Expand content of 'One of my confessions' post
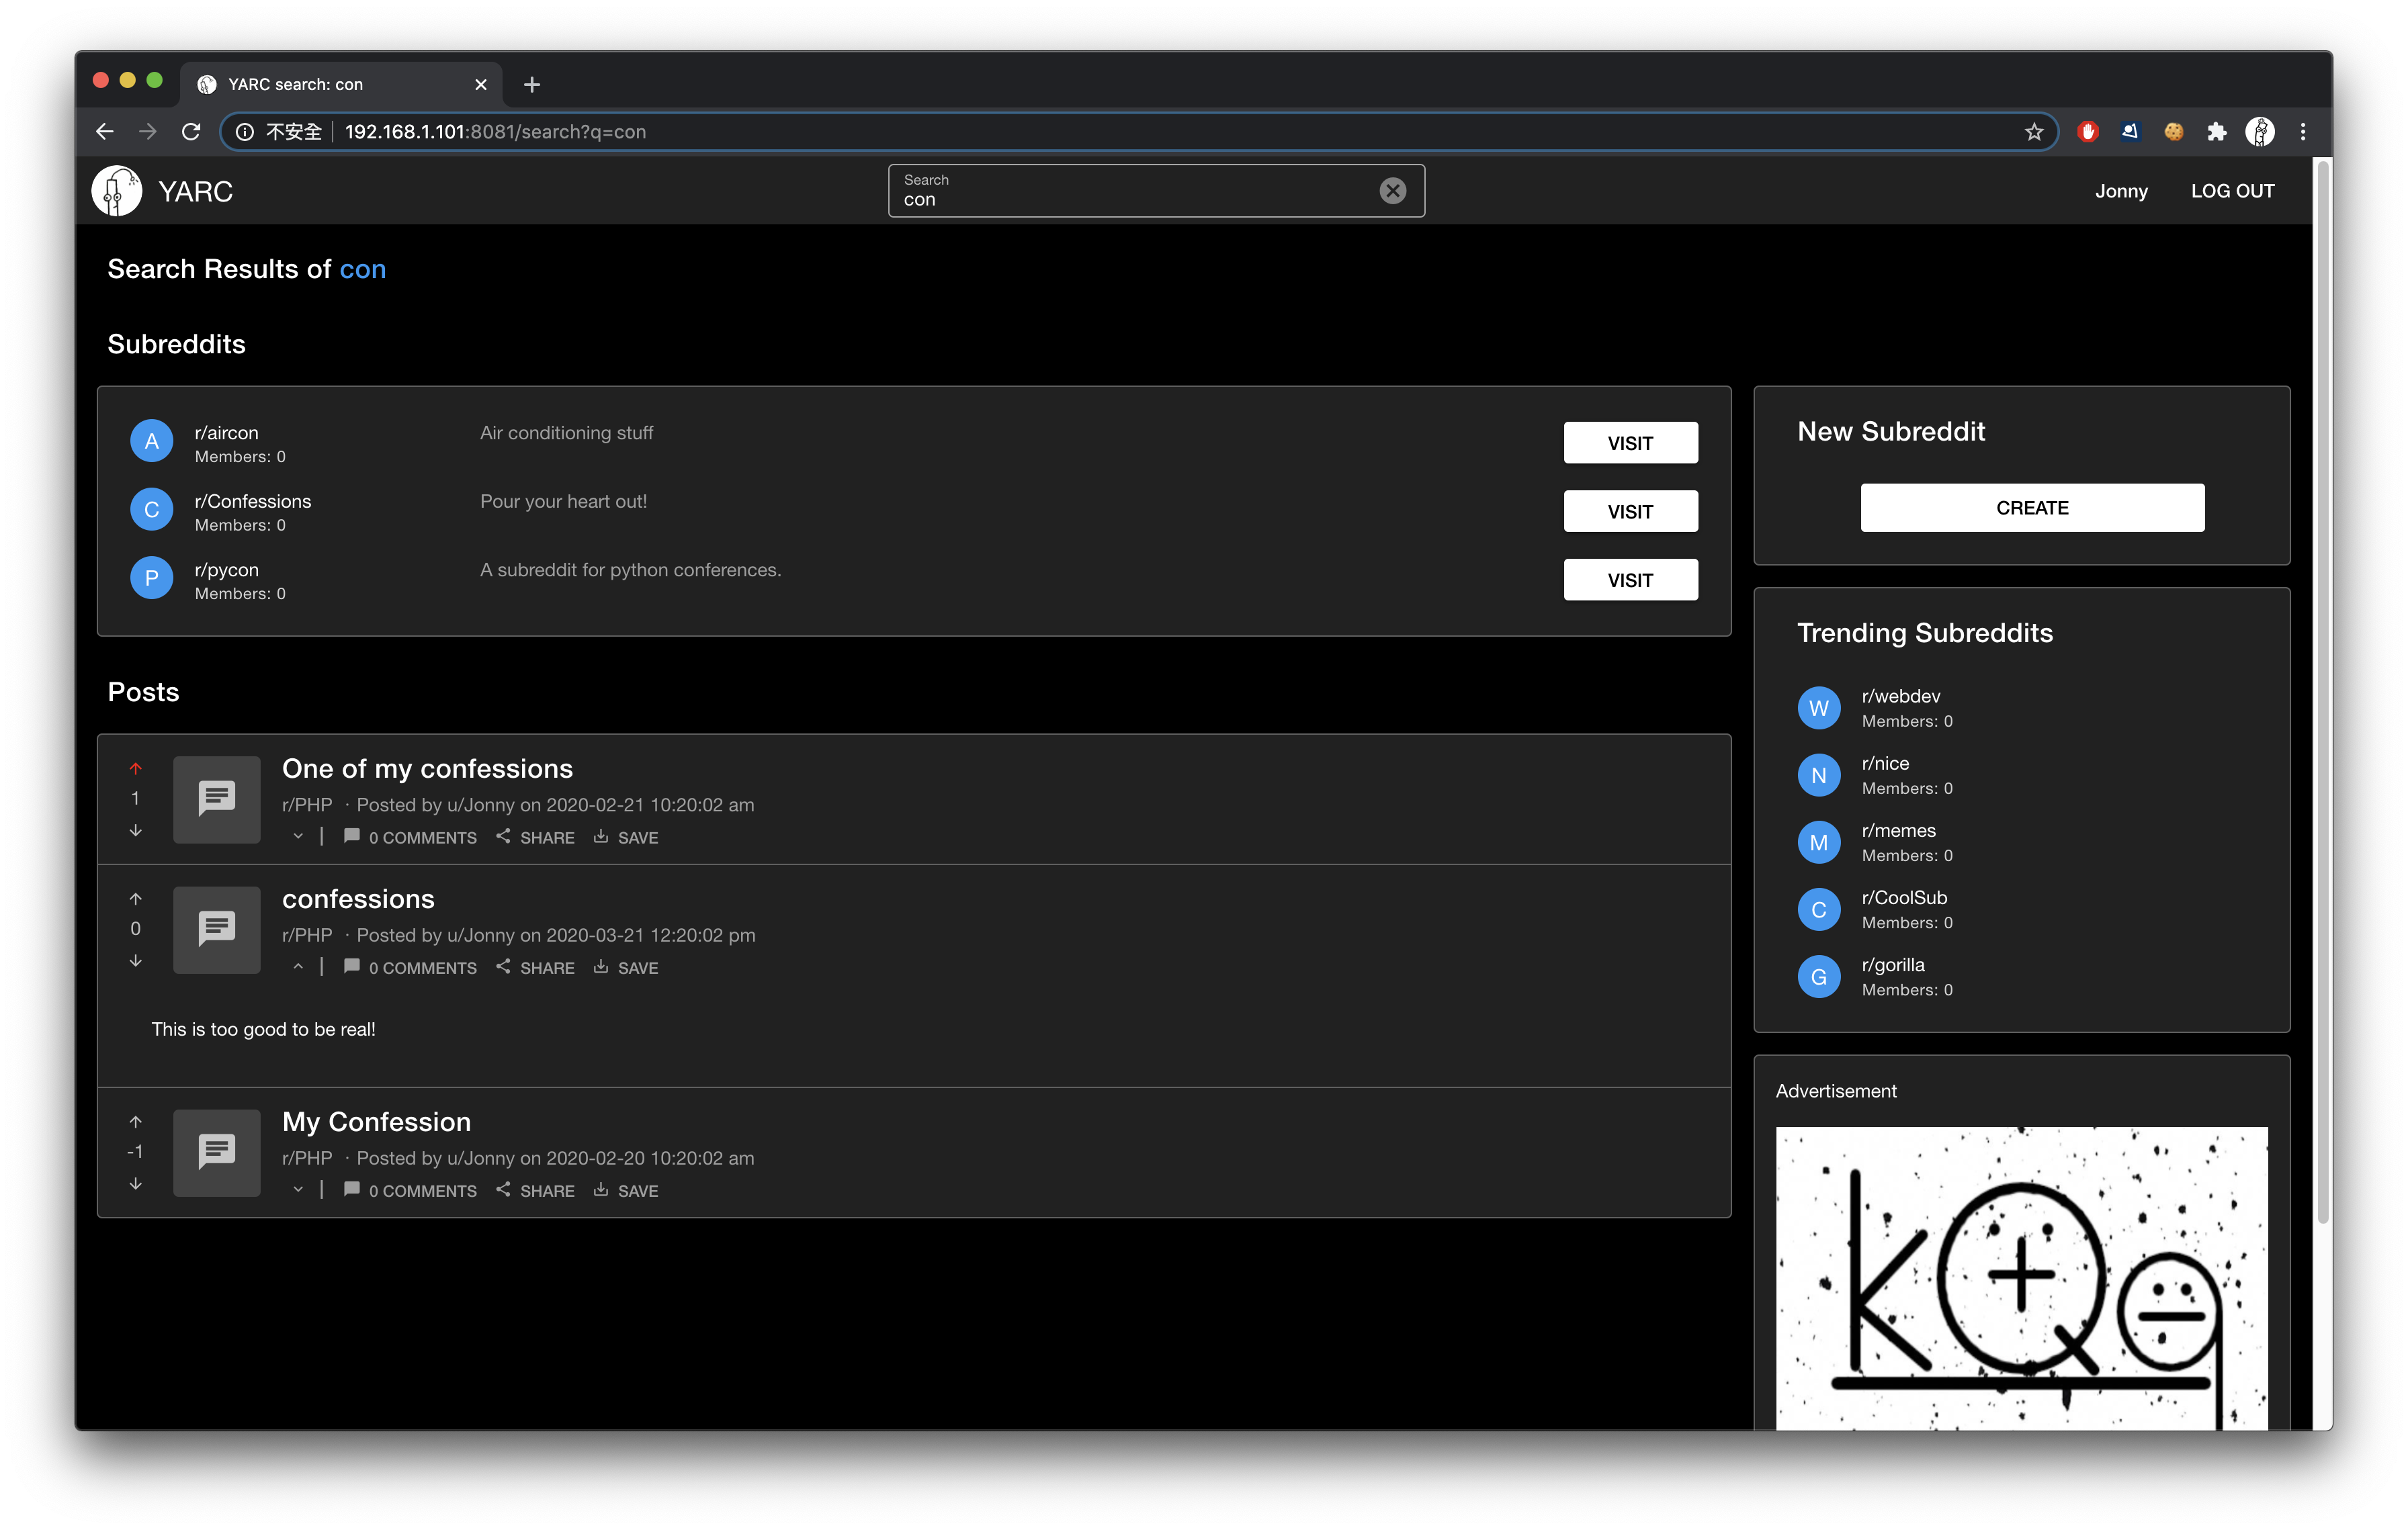 point(298,836)
